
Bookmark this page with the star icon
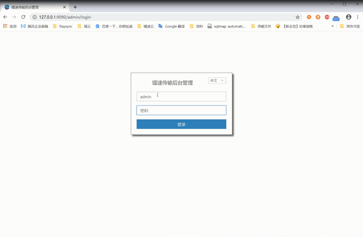[x=298, y=17]
